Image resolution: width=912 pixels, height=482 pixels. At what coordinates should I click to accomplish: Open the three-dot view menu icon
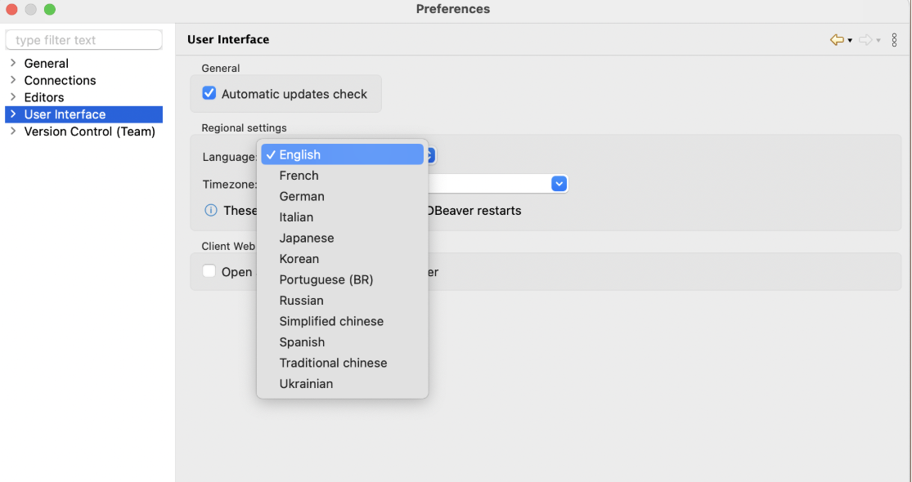point(894,40)
